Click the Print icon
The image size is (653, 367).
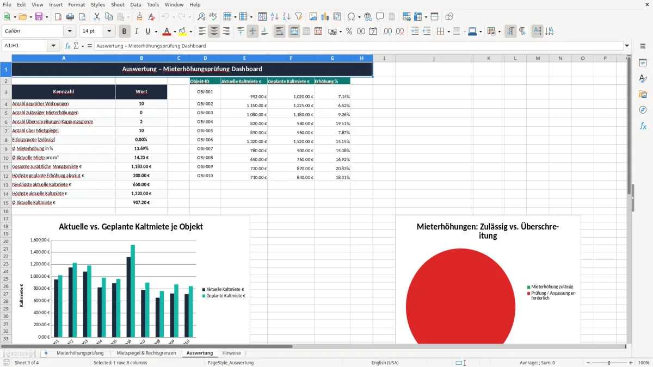coord(70,17)
